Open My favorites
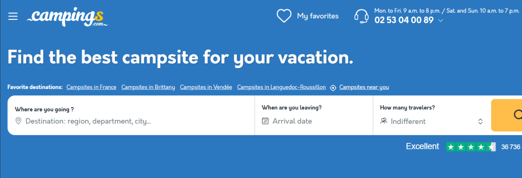This screenshot has height=178, width=522. pos(318,16)
